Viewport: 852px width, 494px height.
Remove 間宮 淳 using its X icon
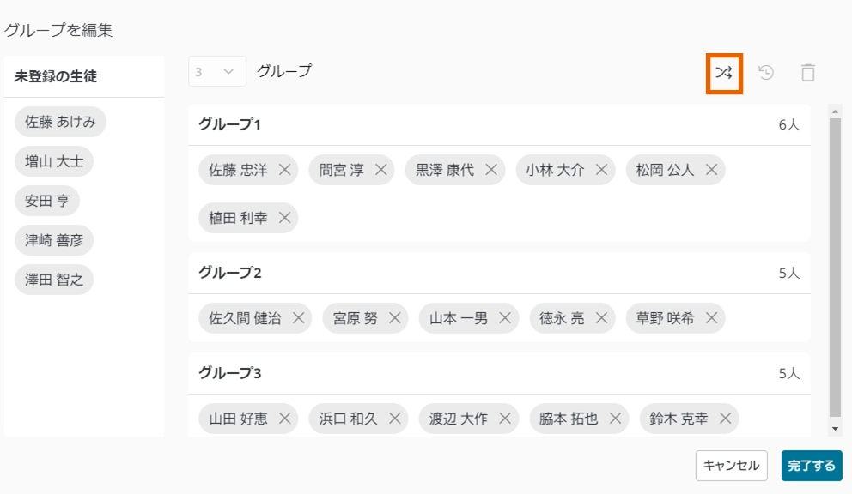pyautogui.click(x=380, y=170)
